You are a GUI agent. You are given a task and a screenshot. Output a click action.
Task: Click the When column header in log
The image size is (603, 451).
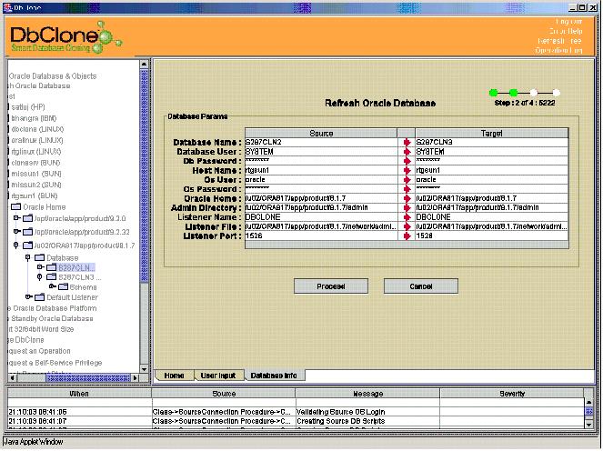pyautogui.click(x=79, y=394)
